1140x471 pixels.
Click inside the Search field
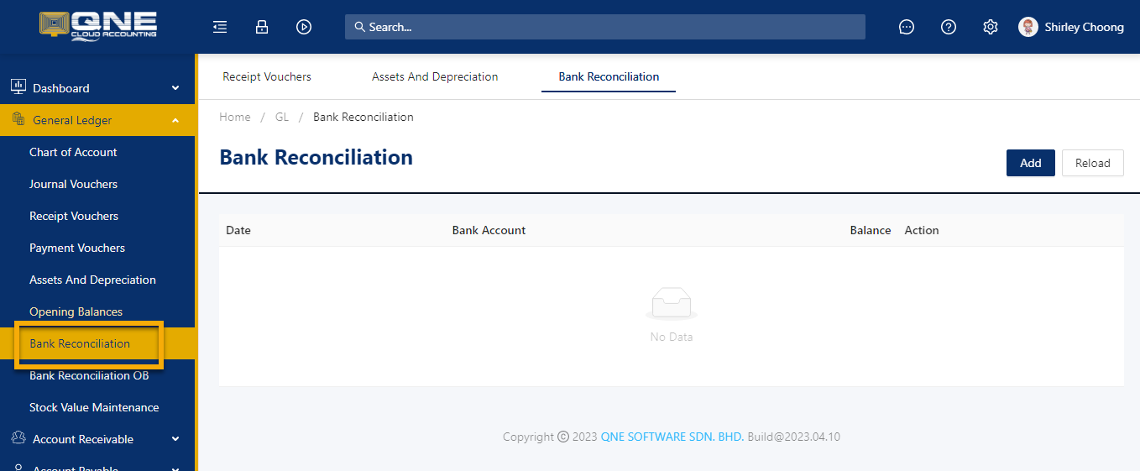click(x=604, y=27)
